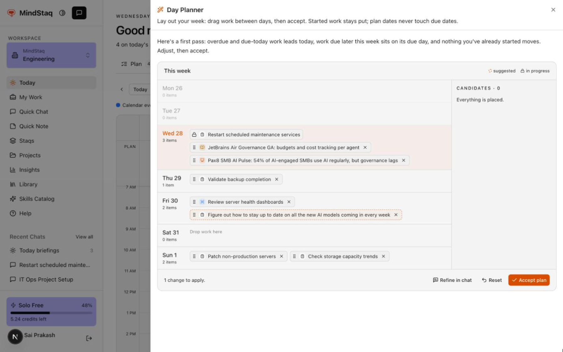The width and height of the screenshot is (563, 352).
Task: Remove Pax8 SMB AI Pulse item
Action: 403,160
